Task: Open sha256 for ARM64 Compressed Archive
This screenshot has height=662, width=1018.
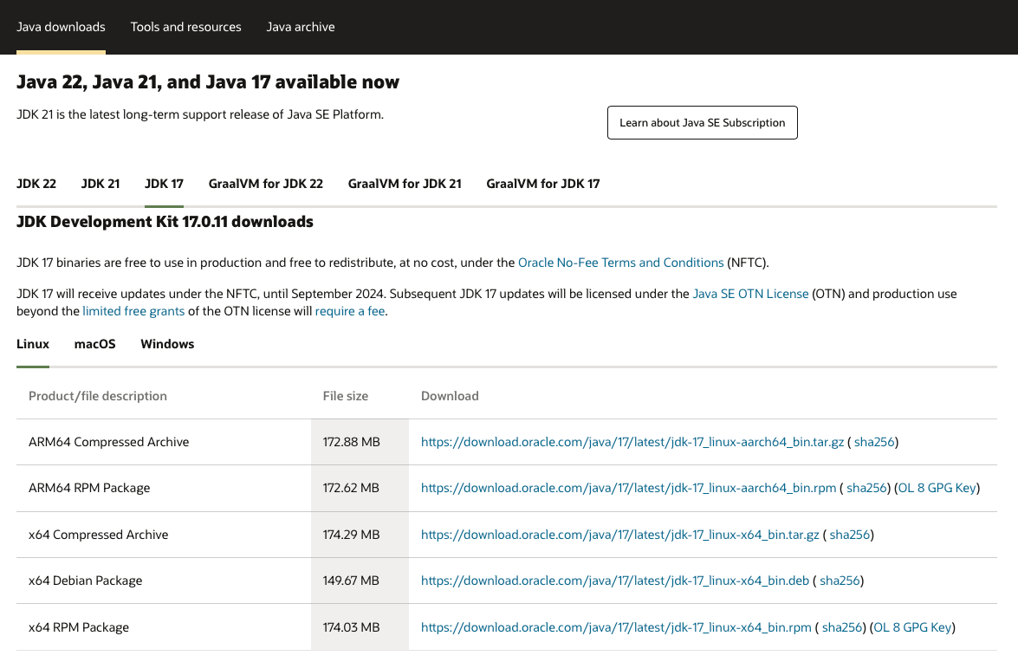Action: pyautogui.click(x=874, y=442)
